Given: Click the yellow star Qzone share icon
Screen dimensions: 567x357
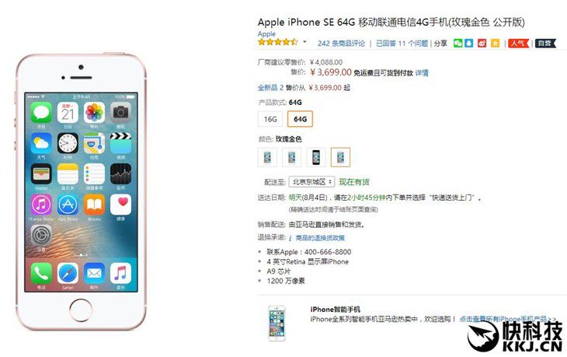Looking at the screenshot, I should (x=495, y=43).
